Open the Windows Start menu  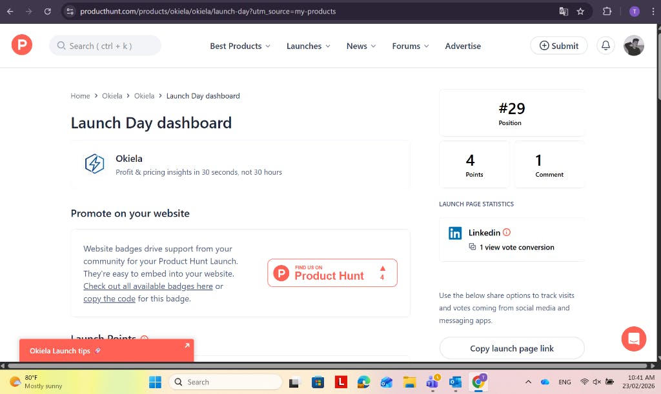[155, 382]
